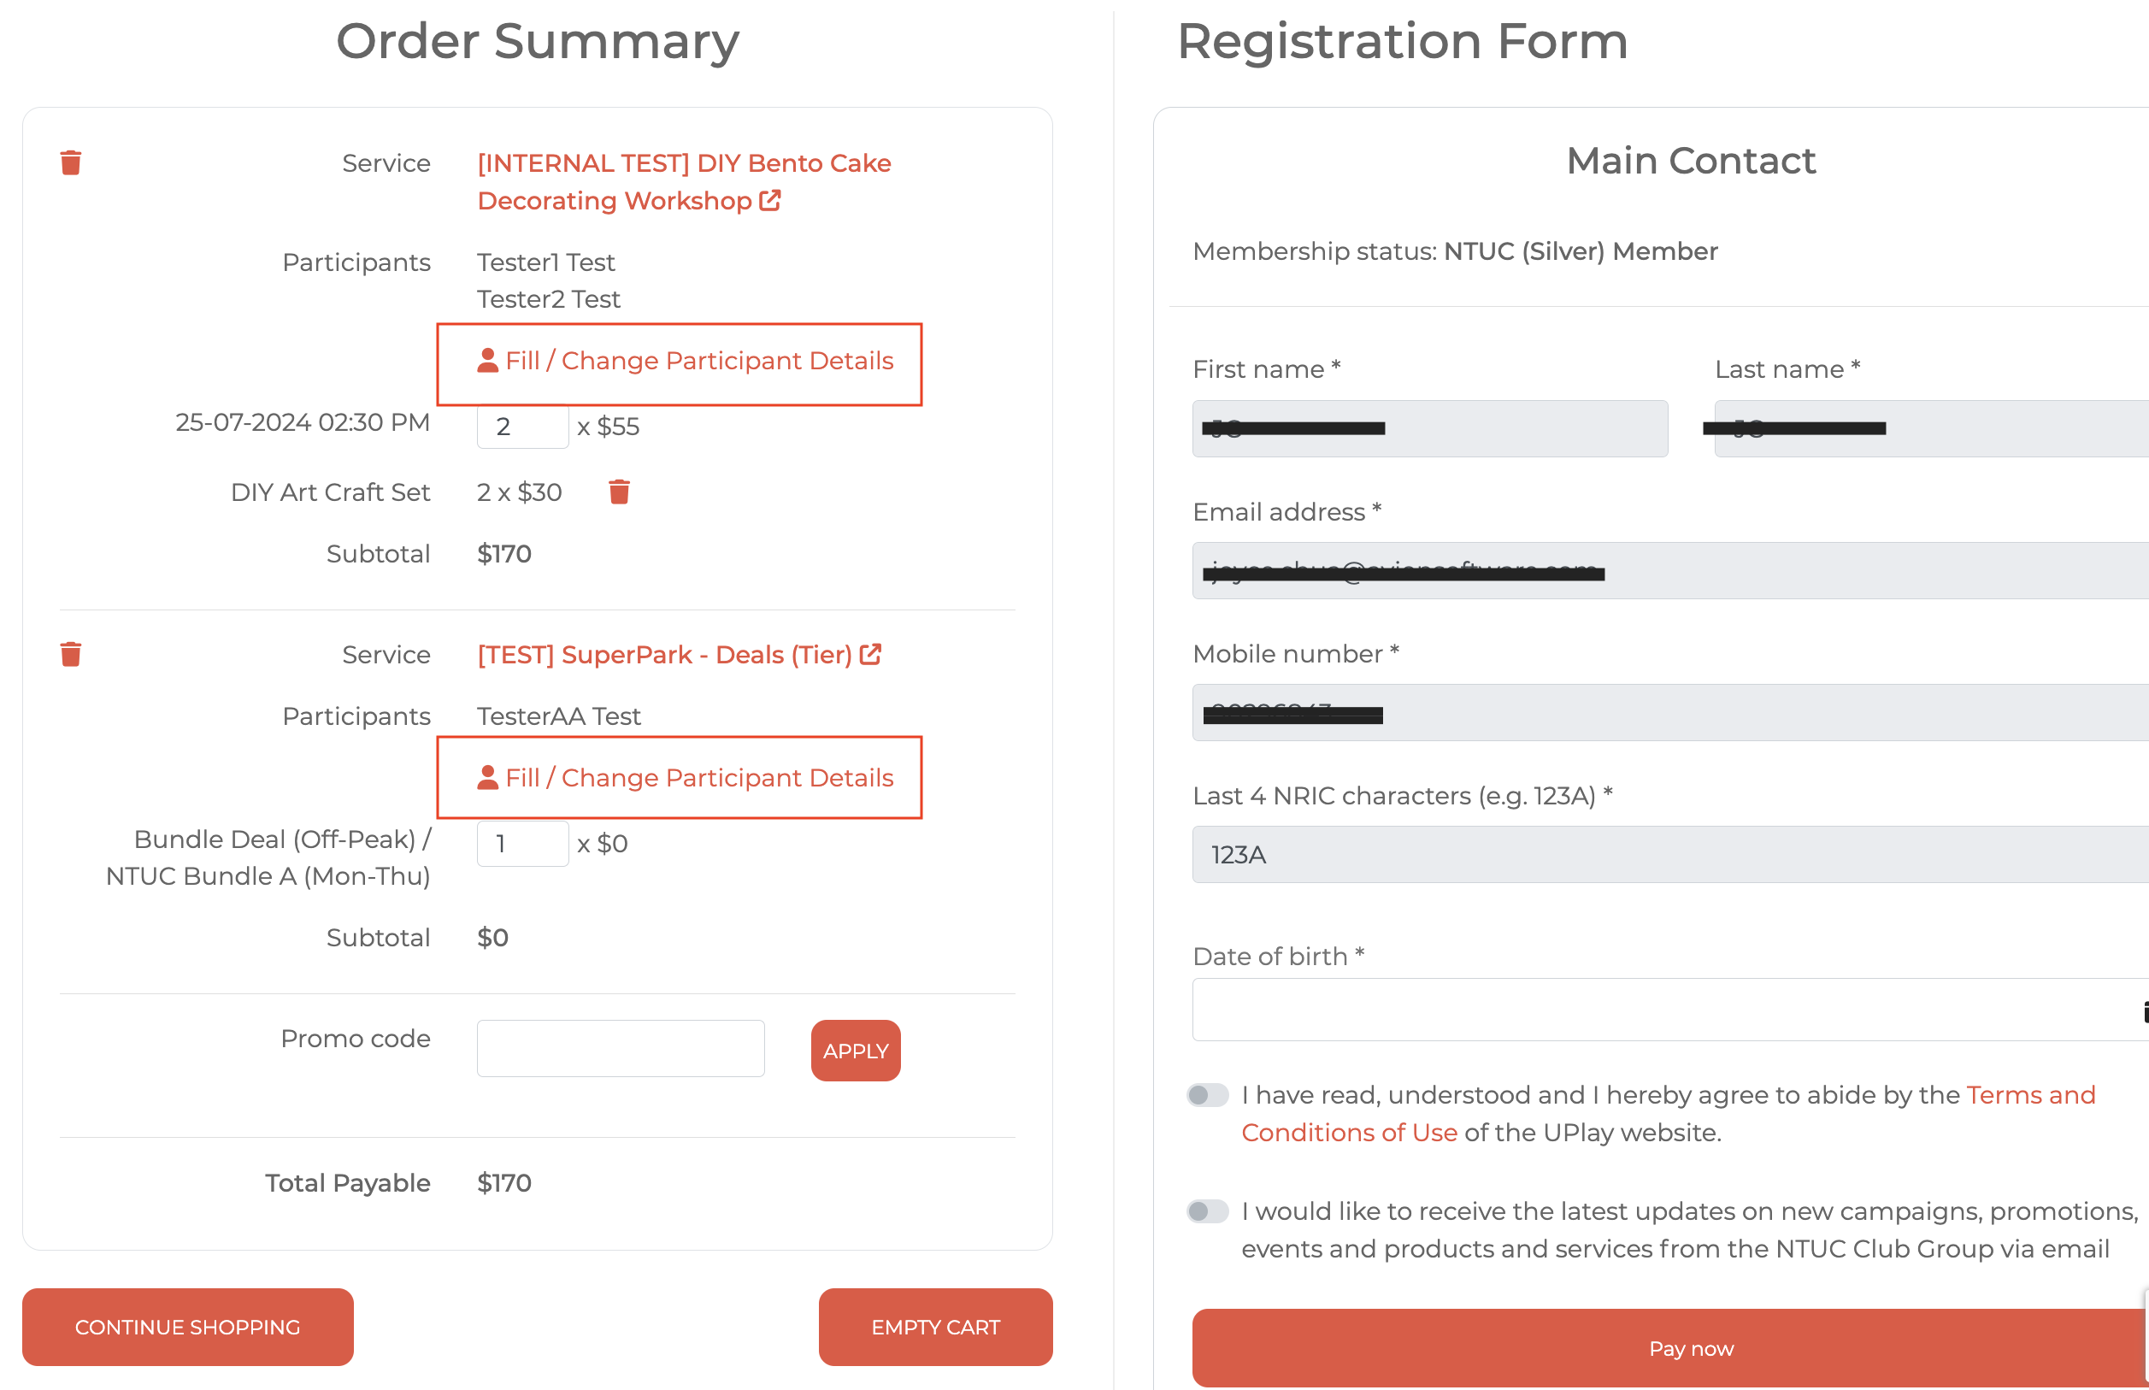Viewport: 2149px width, 1390px height.
Task: Click CONTINUE SHOPPING button
Action: point(188,1327)
